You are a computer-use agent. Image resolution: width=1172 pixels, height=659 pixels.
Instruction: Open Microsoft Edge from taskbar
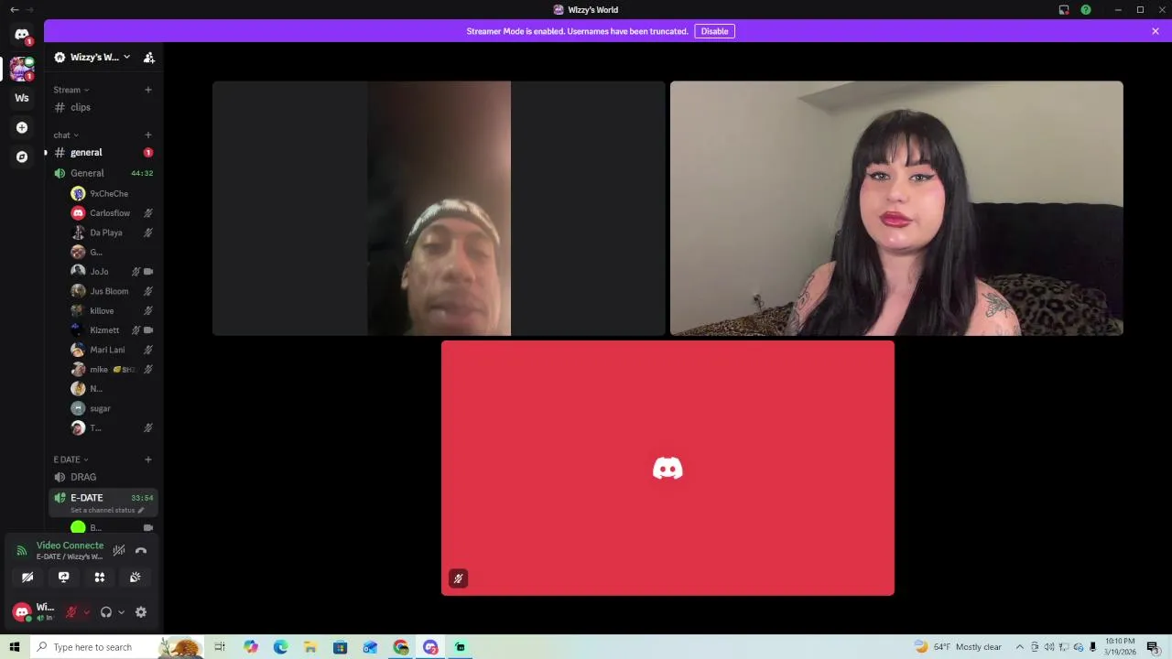[280, 647]
